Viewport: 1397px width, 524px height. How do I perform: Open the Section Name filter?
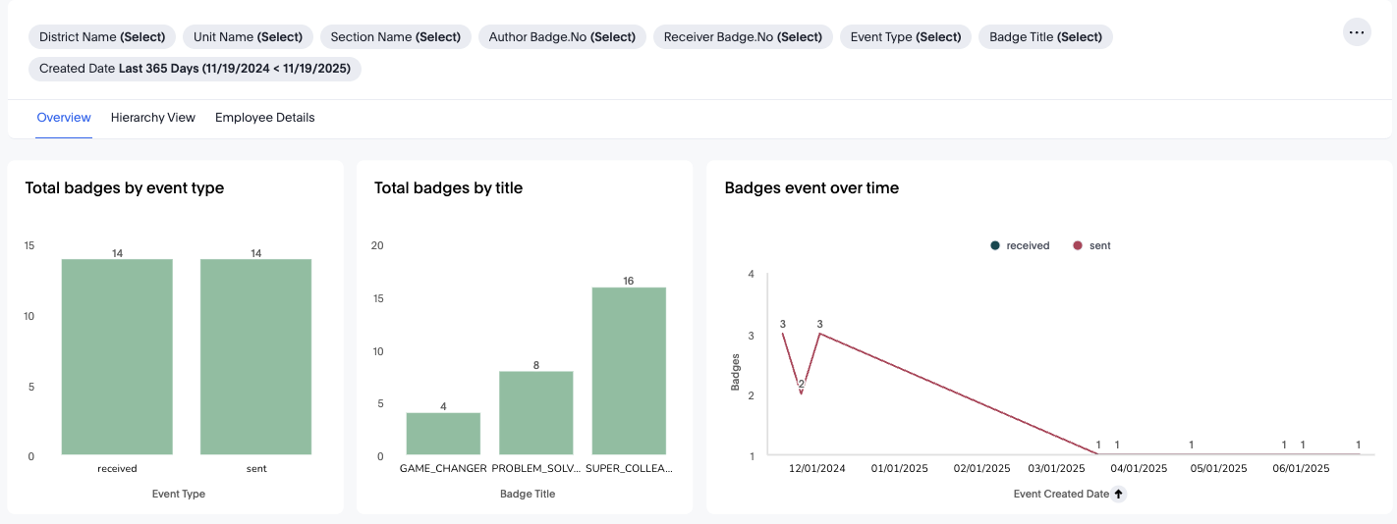click(x=395, y=37)
